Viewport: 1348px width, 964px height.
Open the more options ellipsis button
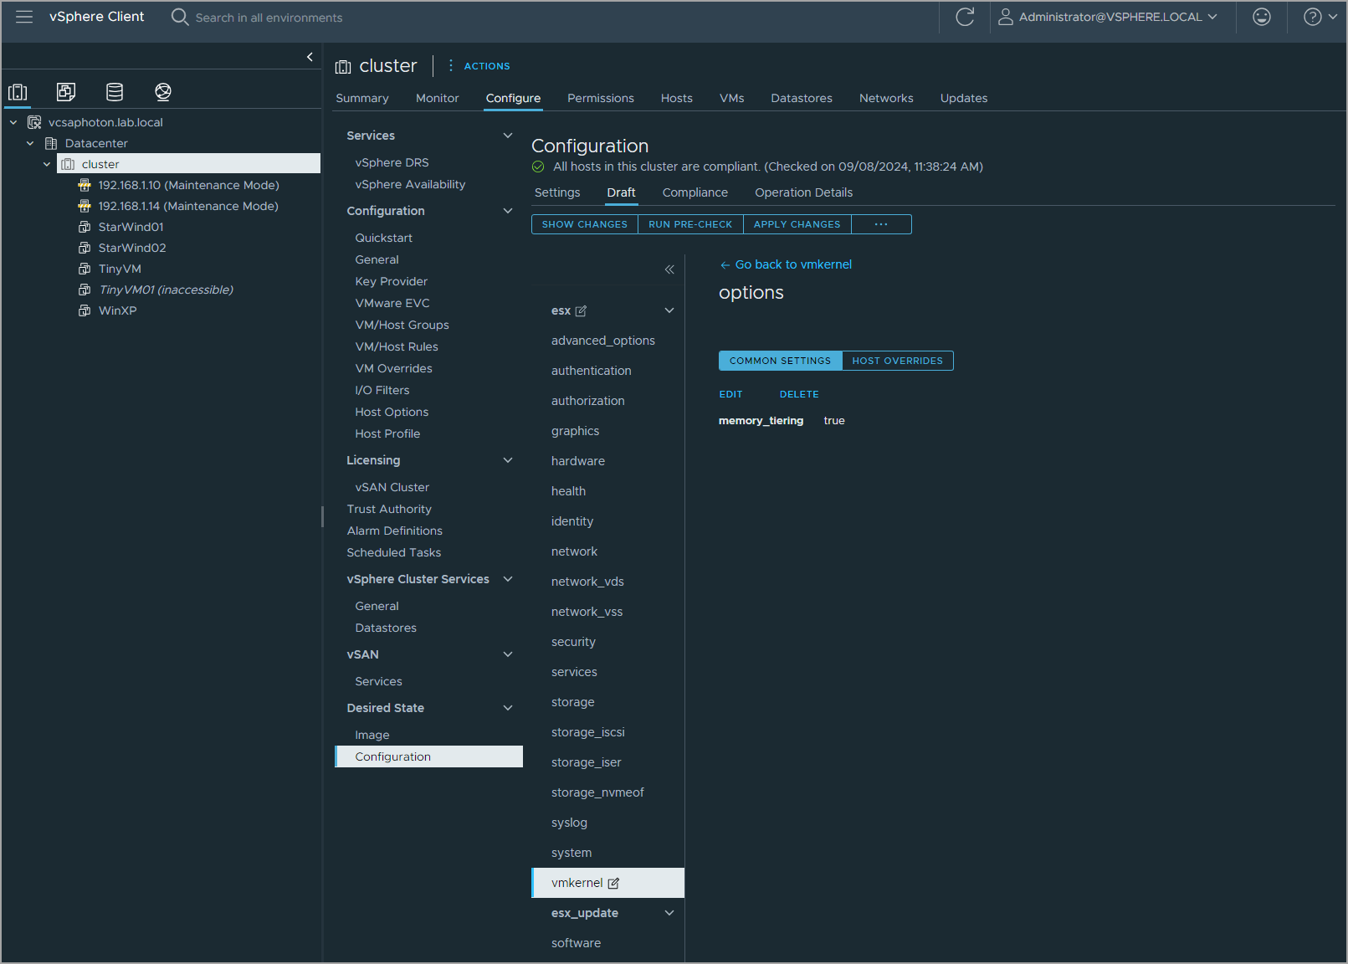[881, 224]
